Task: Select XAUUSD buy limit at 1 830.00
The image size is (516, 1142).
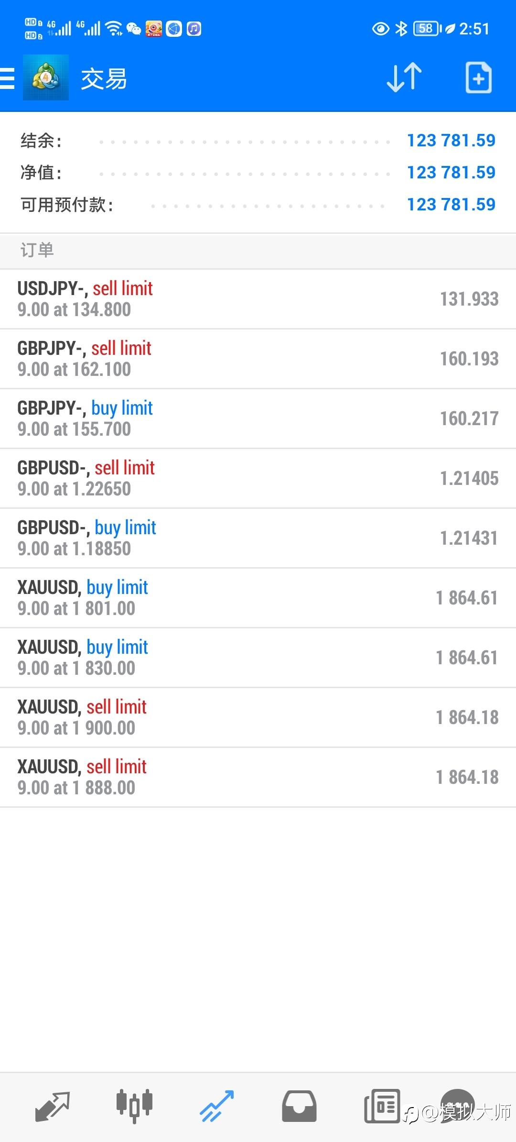Action: [x=258, y=658]
